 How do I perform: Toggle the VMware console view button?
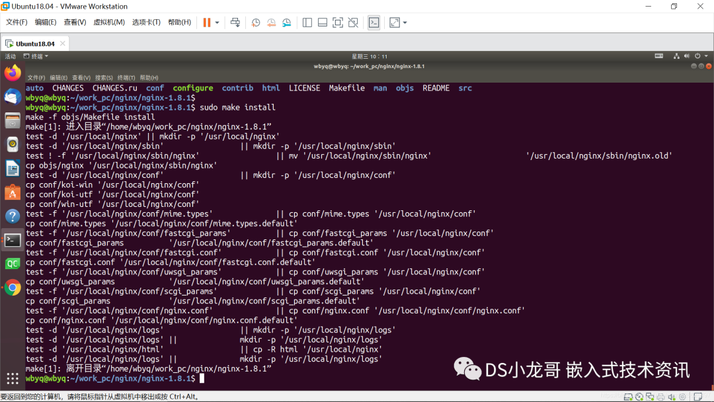coord(374,22)
